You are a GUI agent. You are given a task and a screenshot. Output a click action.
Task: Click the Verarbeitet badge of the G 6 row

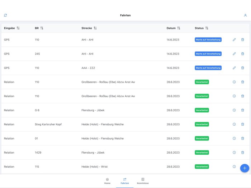[202, 110]
